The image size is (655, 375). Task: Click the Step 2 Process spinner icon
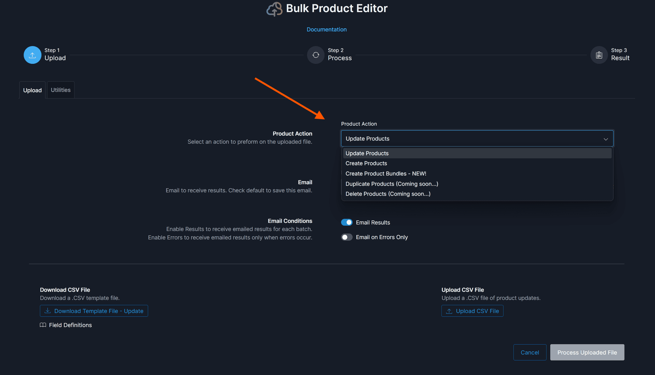[x=316, y=55]
